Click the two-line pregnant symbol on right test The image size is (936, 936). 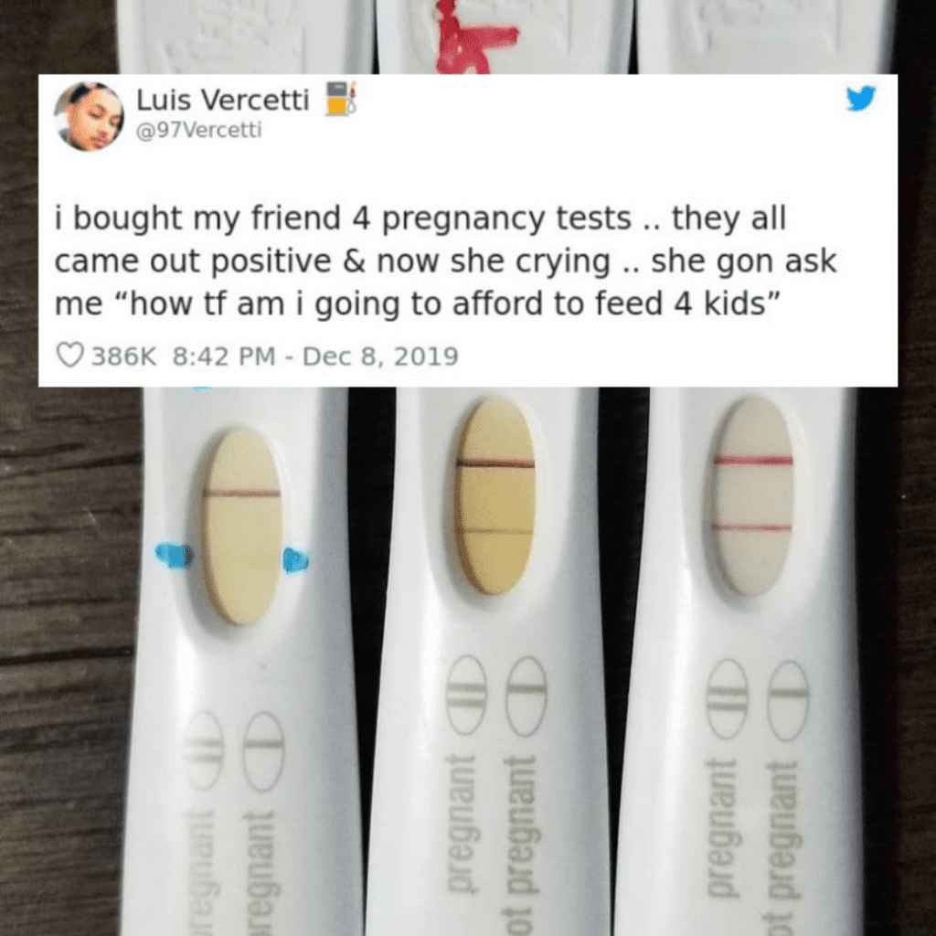pos(728,698)
